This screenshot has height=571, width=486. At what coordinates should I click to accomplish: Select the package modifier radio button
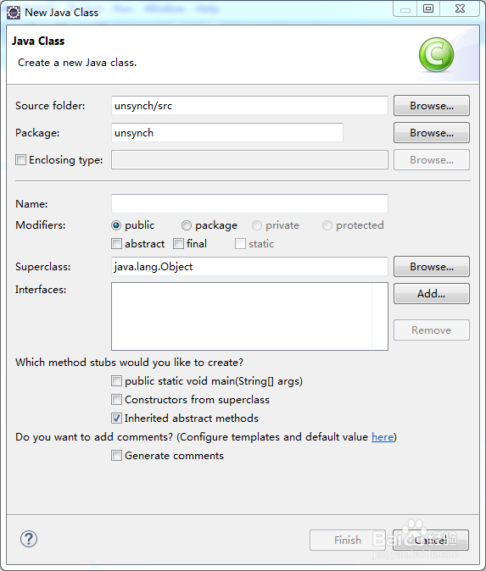click(x=187, y=225)
